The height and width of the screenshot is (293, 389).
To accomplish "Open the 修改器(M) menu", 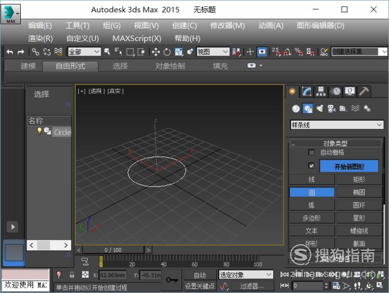I will [228, 26].
